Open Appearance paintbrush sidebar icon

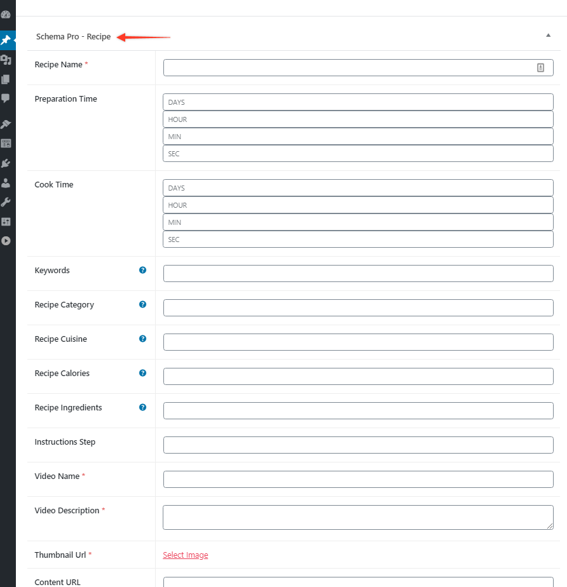tap(6, 124)
